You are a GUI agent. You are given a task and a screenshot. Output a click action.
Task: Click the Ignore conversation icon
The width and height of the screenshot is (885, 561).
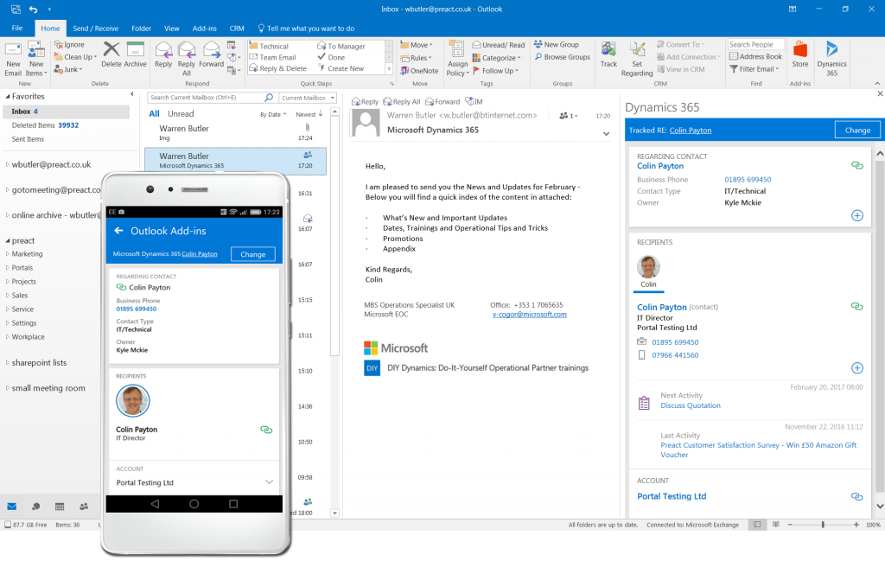(x=69, y=45)
